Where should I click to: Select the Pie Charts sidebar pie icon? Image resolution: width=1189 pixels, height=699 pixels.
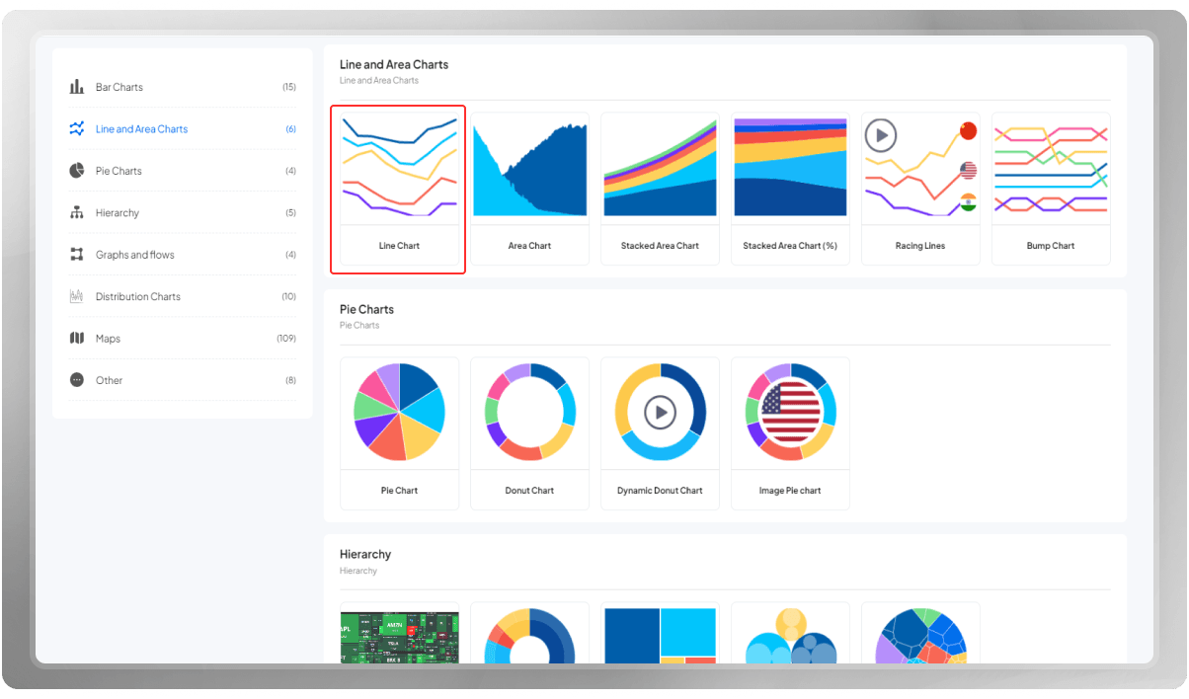[77, 171]
